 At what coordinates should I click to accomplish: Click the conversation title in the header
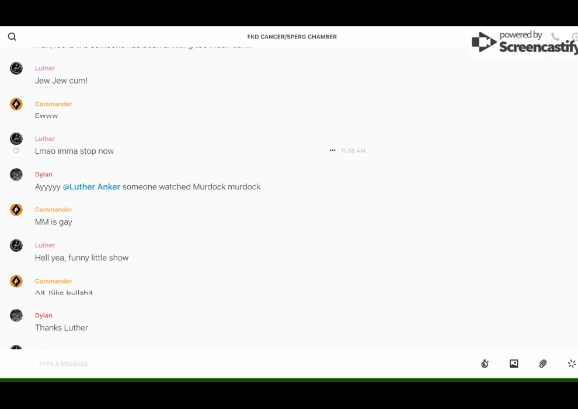tap(292, 37)
